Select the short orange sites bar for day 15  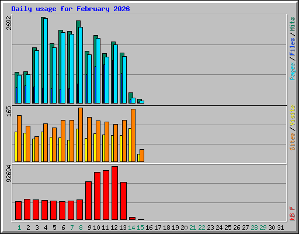pyautogui.click(x=142, y=156)
